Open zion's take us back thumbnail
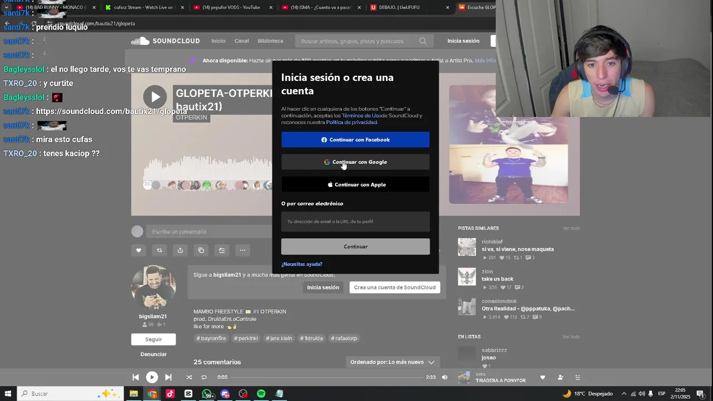713x401 pixels. tap(467, 277)
